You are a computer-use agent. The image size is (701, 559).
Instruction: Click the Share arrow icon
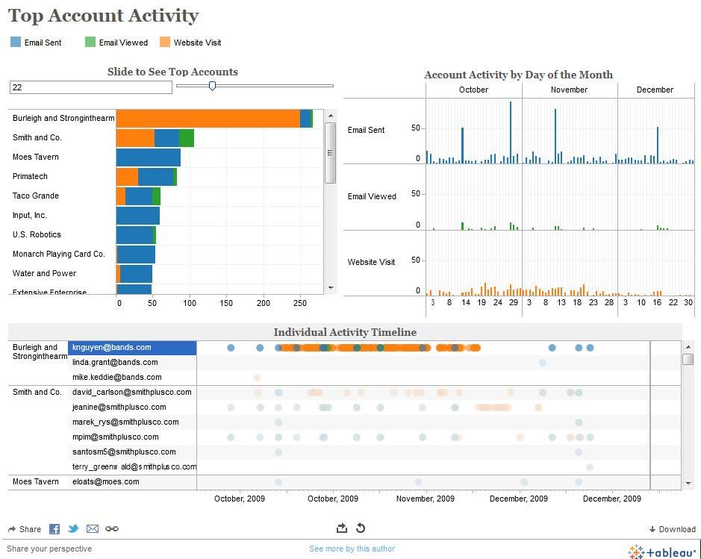pos(12,529)
